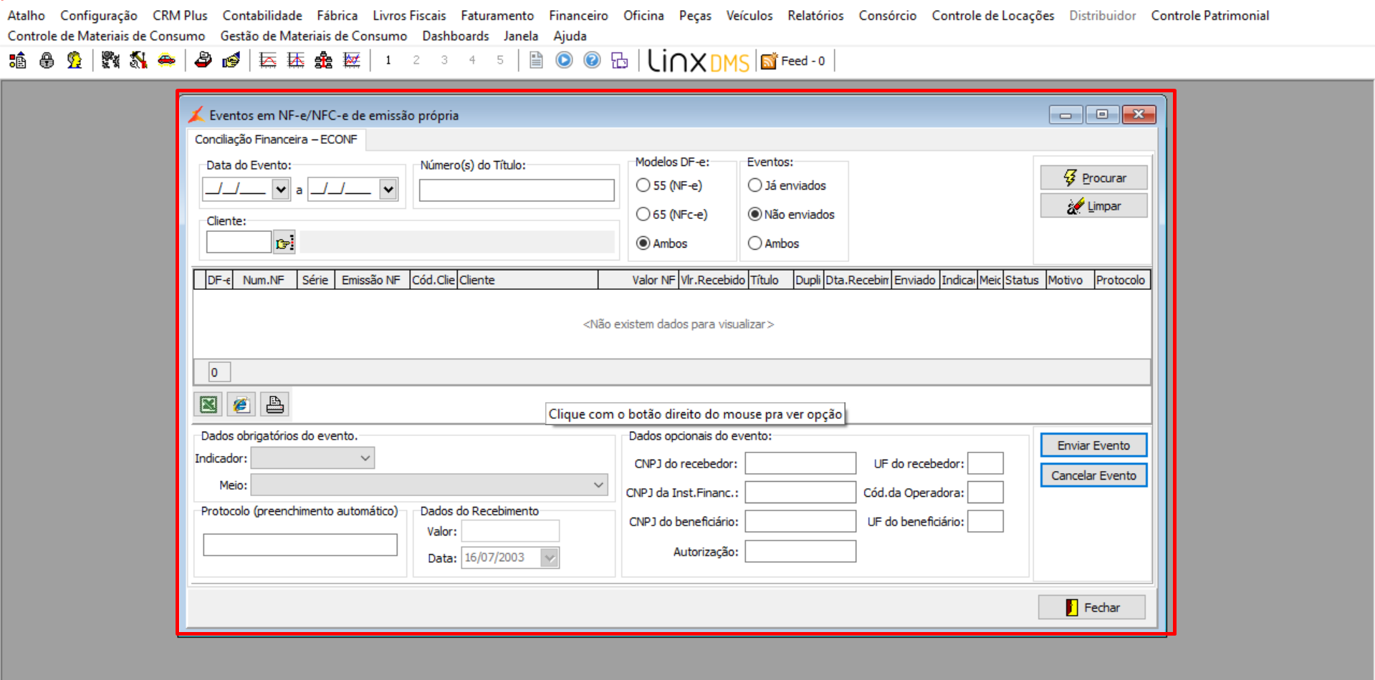
Task: Expand the Indicador combo box
Action: 365,458
